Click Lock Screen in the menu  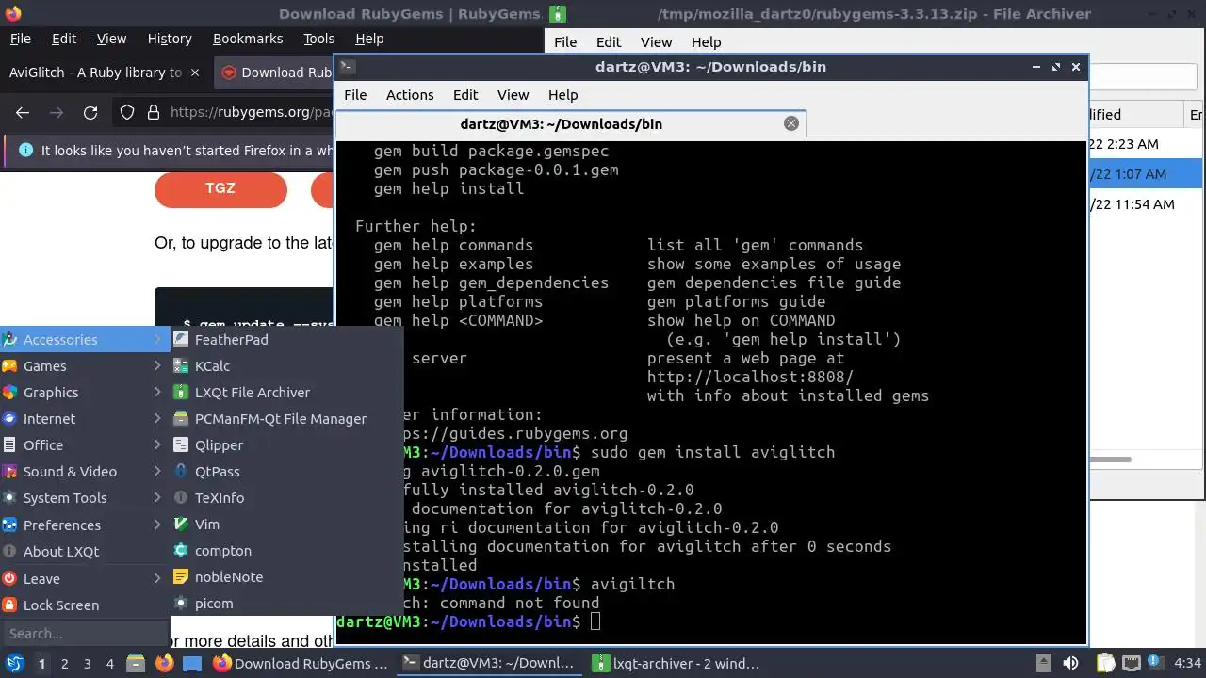[85, 605]
